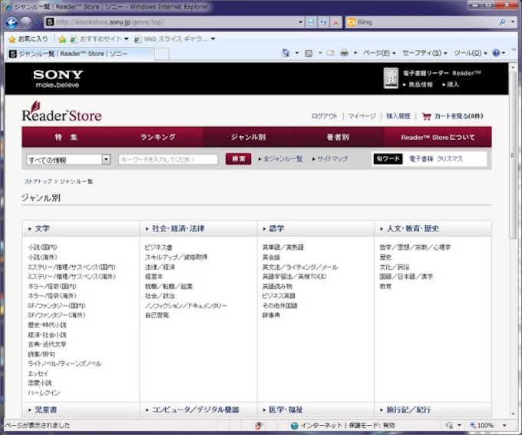This screenshot has width=522, height=435.
Task: Click the page vertical scrollbar
Action: point(513,231)
